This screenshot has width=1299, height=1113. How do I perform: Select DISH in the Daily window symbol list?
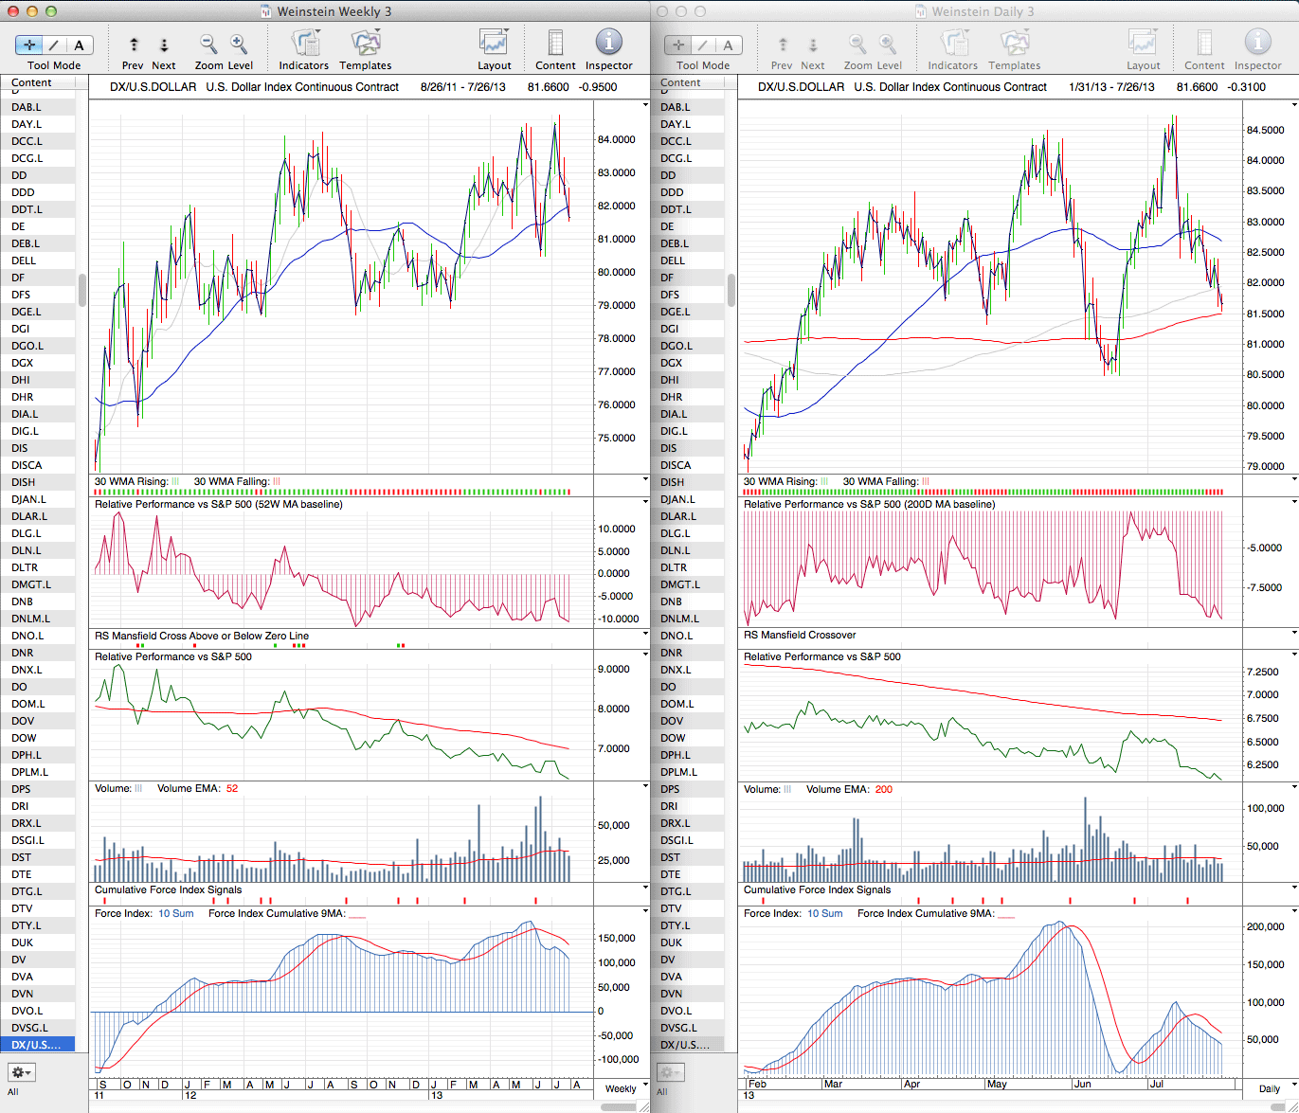675,482
